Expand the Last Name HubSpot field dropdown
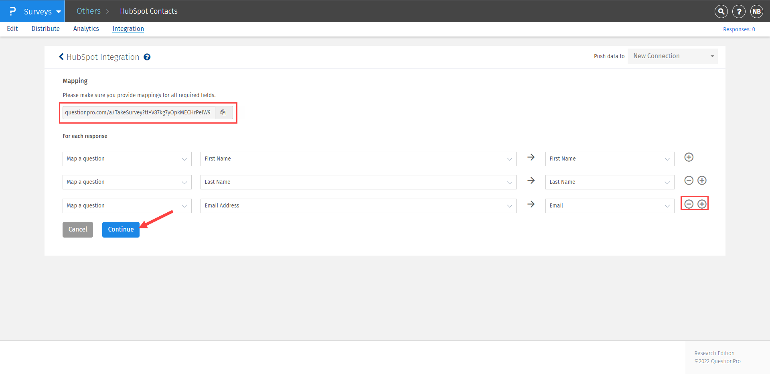 click(x=609, y=182)
